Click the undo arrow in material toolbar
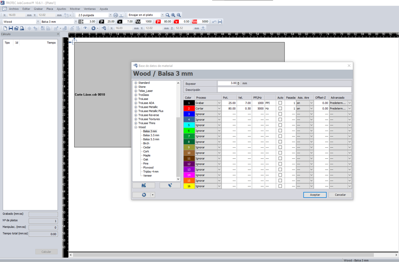This screenshot has height=262, width=399. (214, 22)
